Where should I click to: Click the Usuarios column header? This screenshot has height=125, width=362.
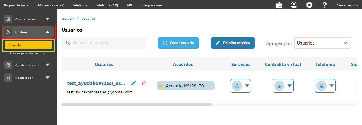click(104, 64)
